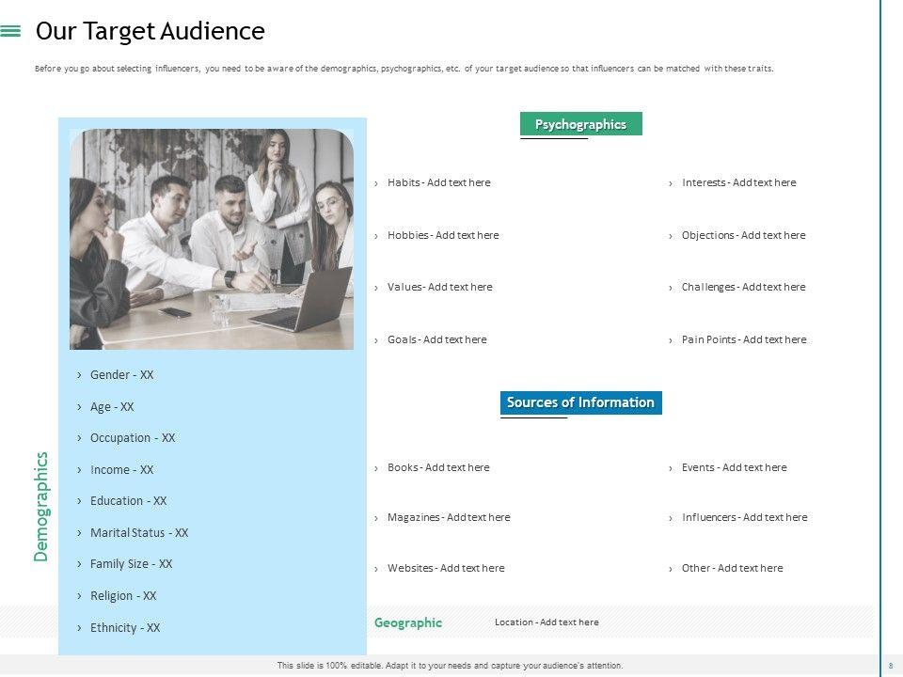Select the 'Occupation - XX' list entry
903x677 pixels.
[x=133, y=438]
